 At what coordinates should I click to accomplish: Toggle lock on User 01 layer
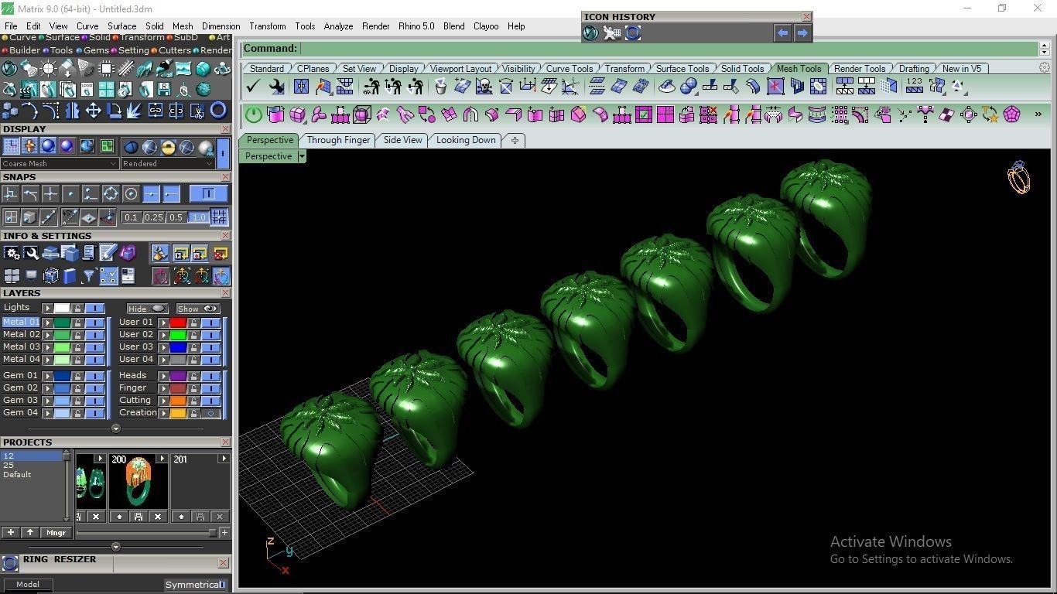pos(193,323)
